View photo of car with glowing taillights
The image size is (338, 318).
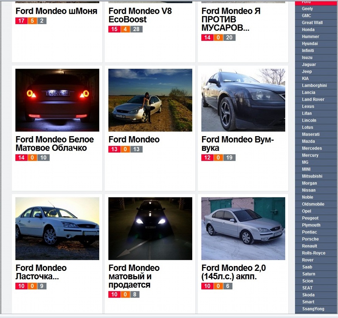57,100
